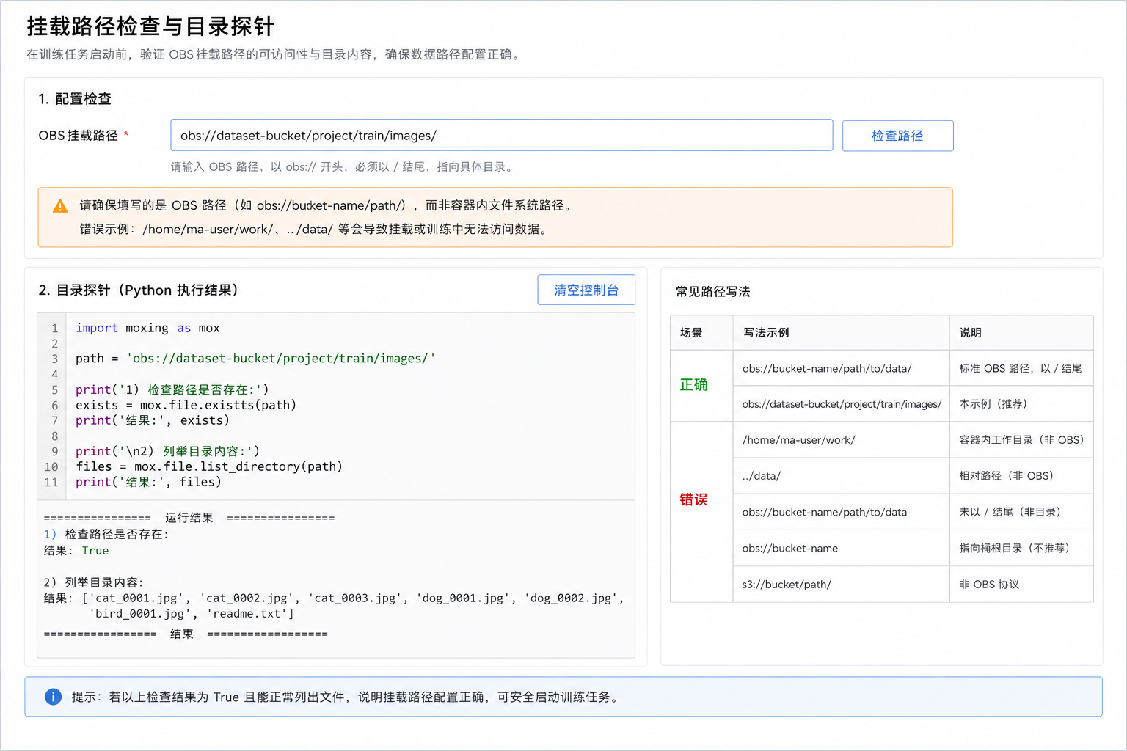The image size is (1127, 751).
Task: Click the 写法示例 column header
Action: 841,333
